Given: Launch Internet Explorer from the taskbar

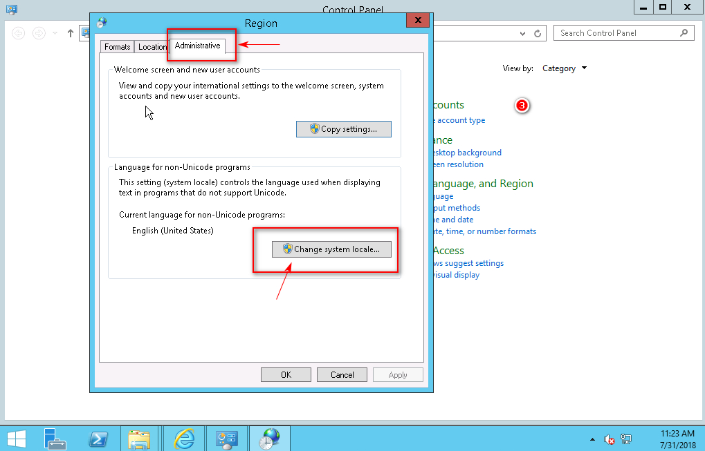Looking at the screenshot, I should (x=183, y=439).
